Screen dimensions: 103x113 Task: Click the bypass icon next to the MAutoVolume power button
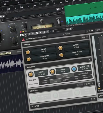pyautogui.click(x=25, y=35)
